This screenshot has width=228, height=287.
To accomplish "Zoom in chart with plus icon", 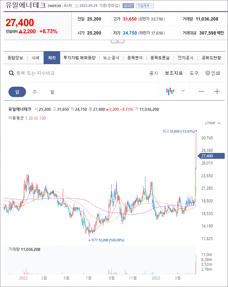I will click(x=217, y=91).
